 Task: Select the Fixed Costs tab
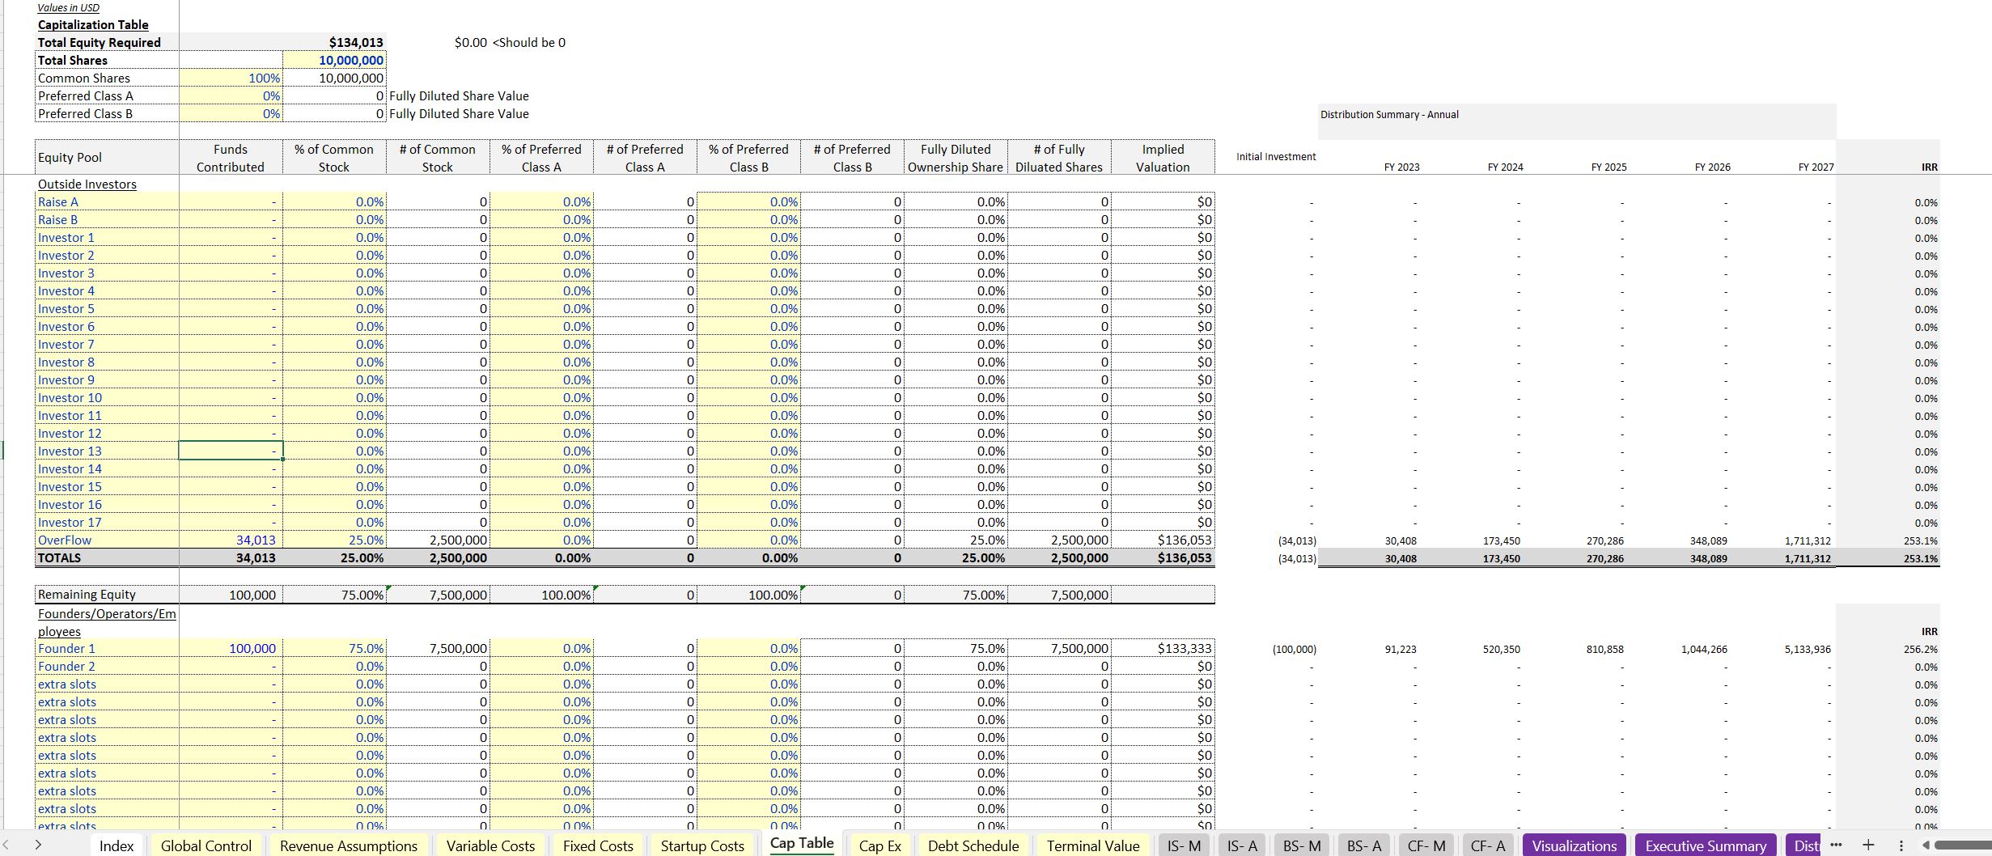point(596,845)
